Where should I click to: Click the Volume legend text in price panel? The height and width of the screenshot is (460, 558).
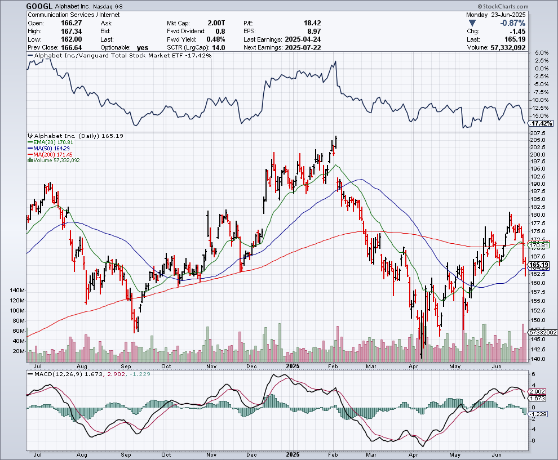pos(56,160)
